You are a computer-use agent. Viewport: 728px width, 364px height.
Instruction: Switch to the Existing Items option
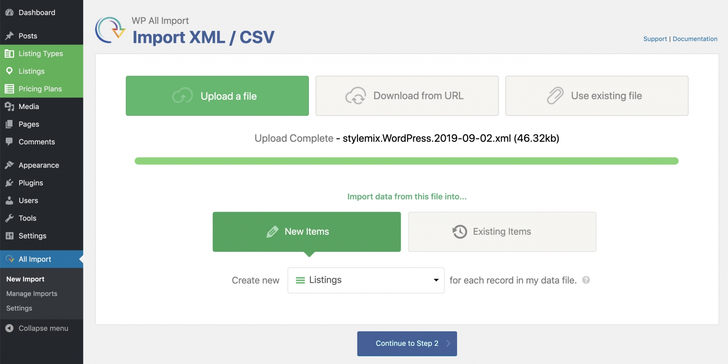point(502,232)
